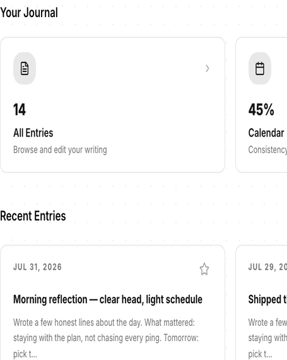Click 'staying with' line in Jul 29 entry
This screenshot has width=287, height=360.
pyautogui.click(x=267, y=338)
